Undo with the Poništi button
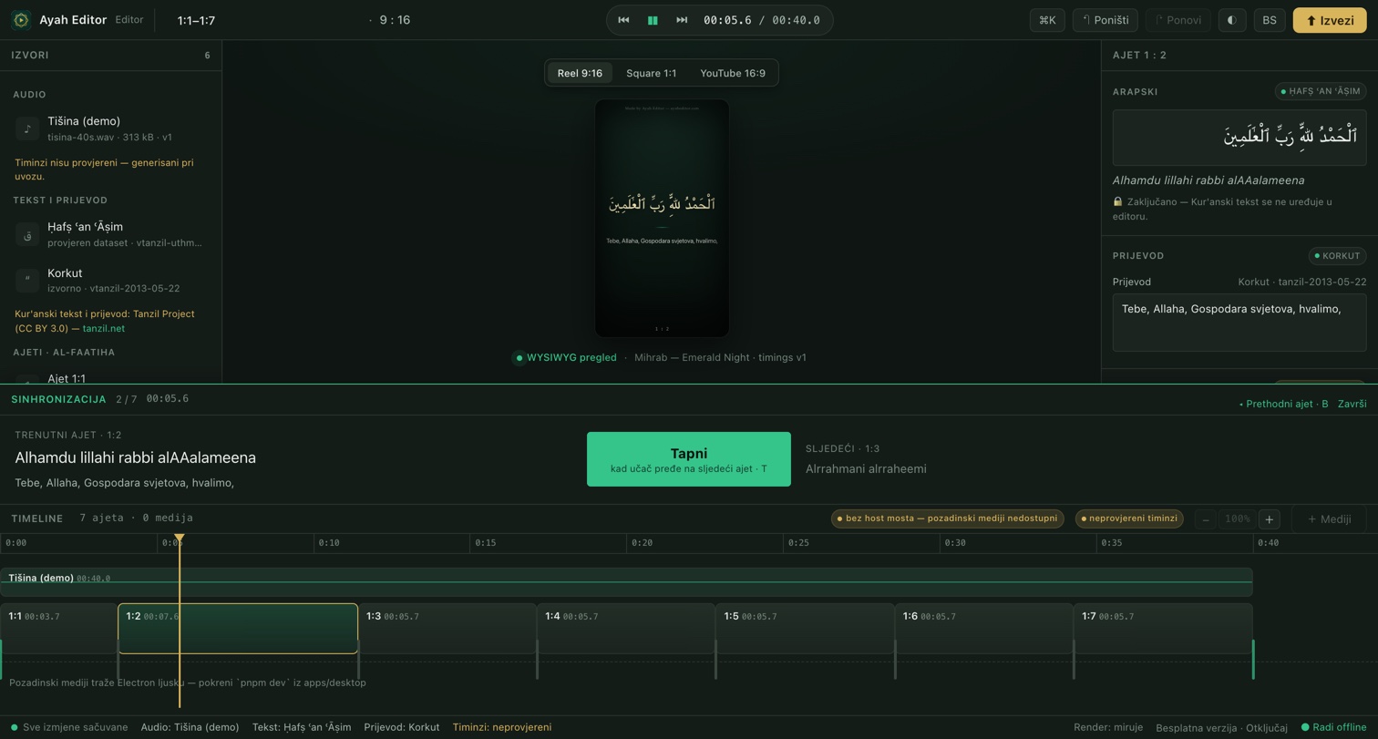Image resolution: width=1378 pixels, height=739 pixels. [x=1106, y=20]
